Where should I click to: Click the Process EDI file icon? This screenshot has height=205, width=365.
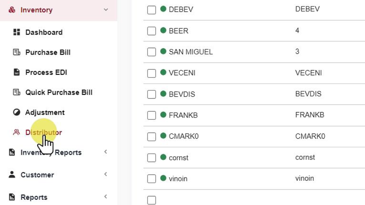(16, 72)
